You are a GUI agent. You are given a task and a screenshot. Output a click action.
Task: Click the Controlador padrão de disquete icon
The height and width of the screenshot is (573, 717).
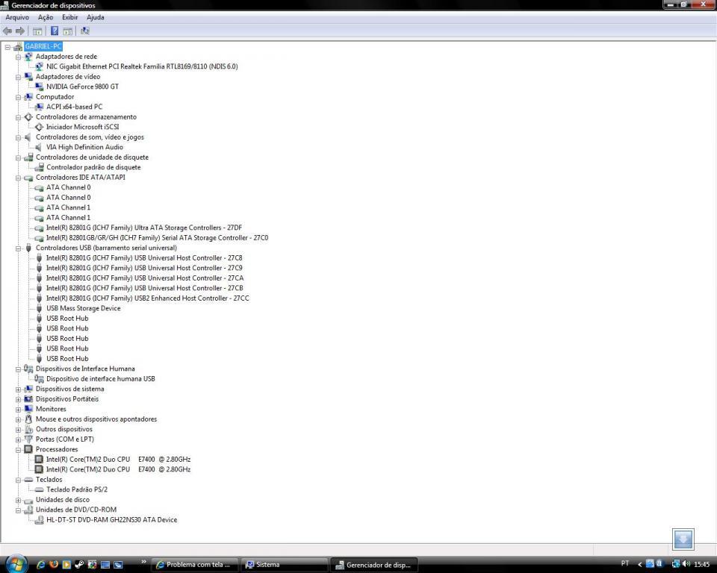pos(40,167)
